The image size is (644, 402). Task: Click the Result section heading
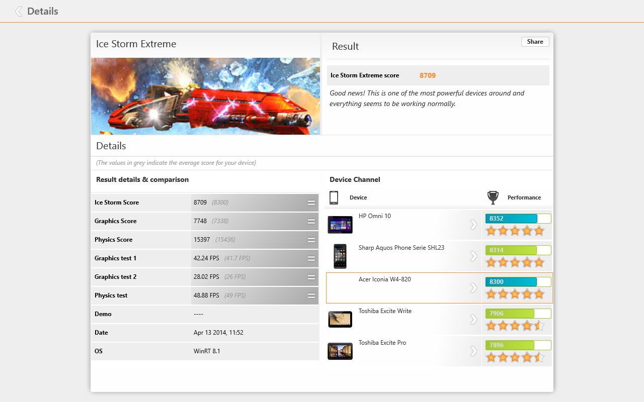pyautogui.click(x=345, y=46)
